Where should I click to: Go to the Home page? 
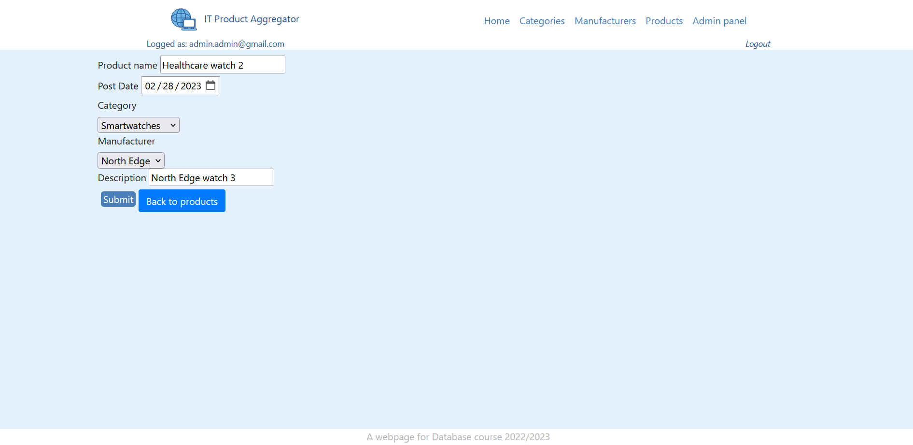[496, 21]
